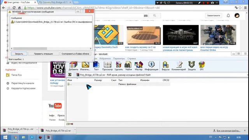Image resolution: width=249 pixels, height=140 pixels.
Task: Click the Comment (Комментарий) toolbar icon
Action: point(179,66)
